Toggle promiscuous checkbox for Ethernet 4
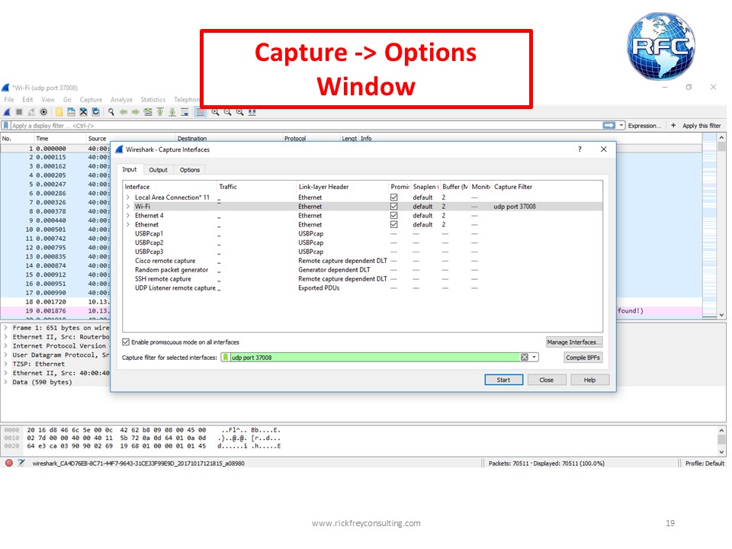The width and height of the screenshot is (732, 549). [394, 216]
